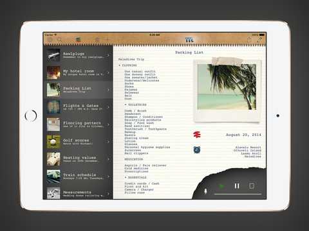
Task: Click chevron on Golf scores row
Action: [x=108, y=142]
